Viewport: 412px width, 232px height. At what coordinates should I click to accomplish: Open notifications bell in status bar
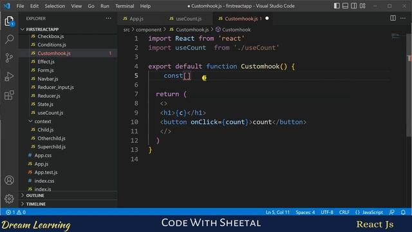[403, 212]
